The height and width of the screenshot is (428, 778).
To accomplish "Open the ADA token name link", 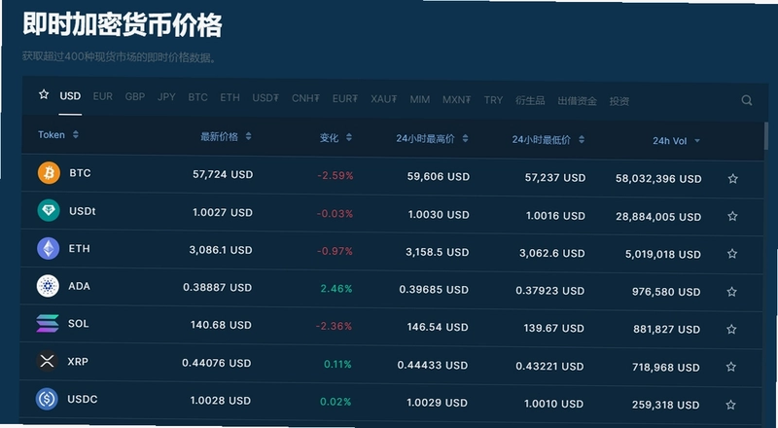I will (80, 286).
